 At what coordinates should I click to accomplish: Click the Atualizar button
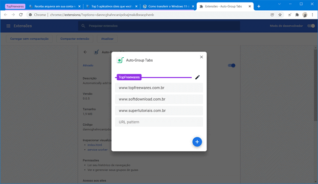(x=107, y=39)
